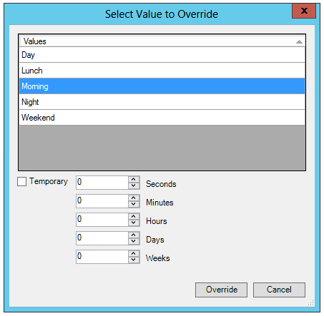This screenshot has height=316, width=324.
Task: Choose the highlighted Morning value
Action: click(x=162, y=86)
